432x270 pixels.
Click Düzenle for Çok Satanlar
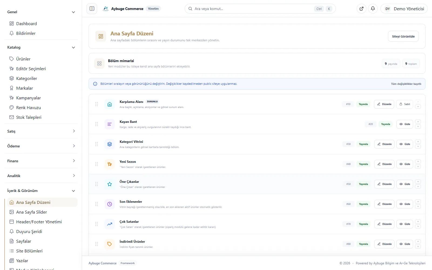click(x=384, y=224)
